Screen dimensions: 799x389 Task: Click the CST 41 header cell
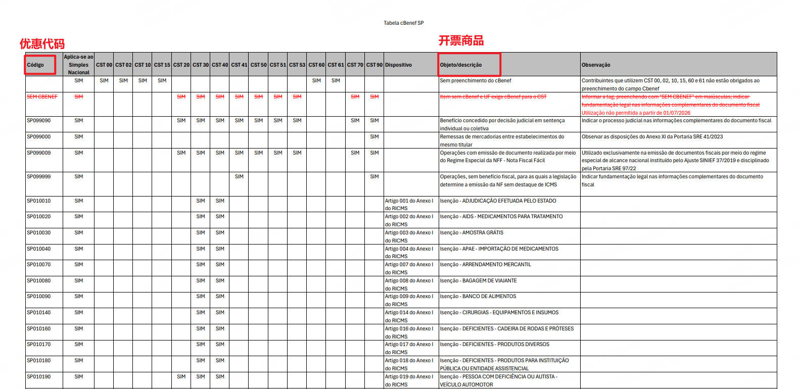tap(239, 65)
